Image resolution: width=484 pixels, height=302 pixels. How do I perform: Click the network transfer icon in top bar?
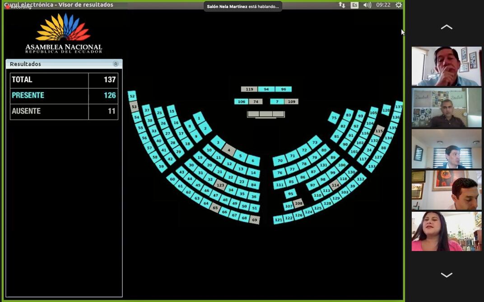point(342,5)
